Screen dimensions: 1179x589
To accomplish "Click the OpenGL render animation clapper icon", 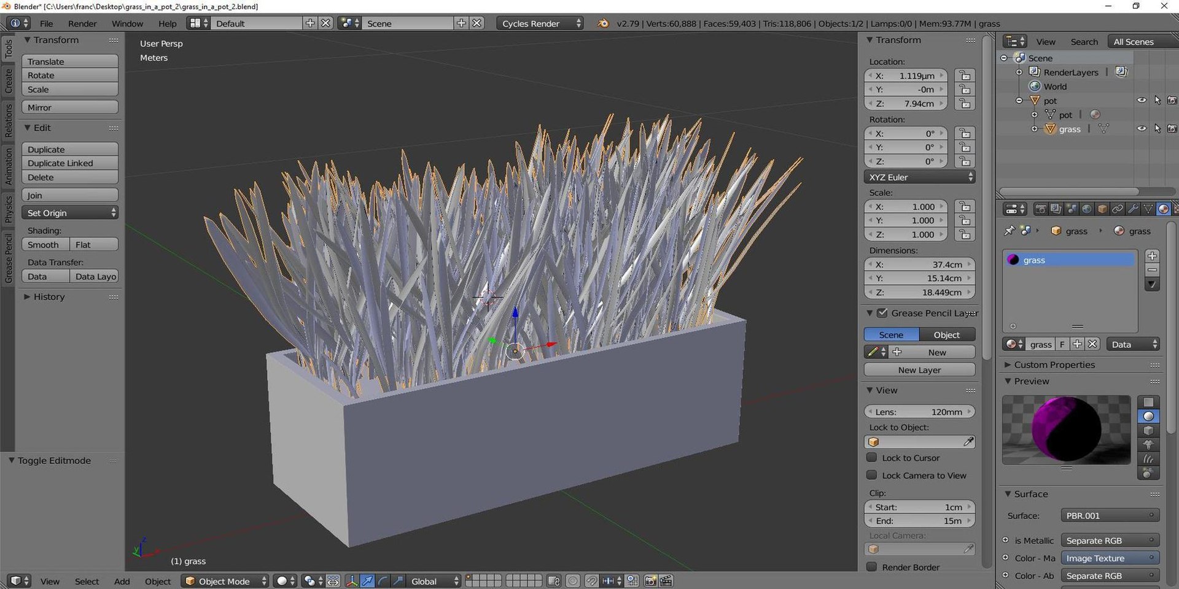I will (666, 581).
